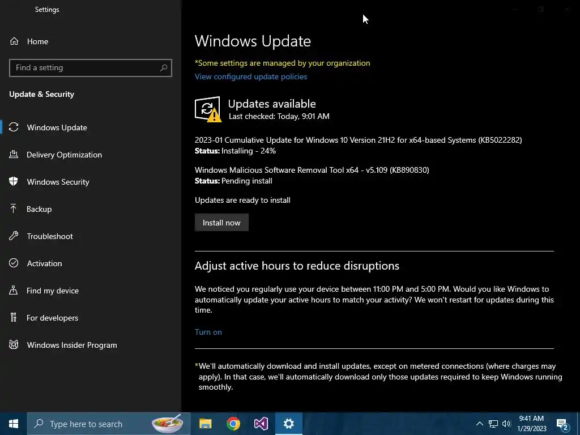Image resolution: width=580 pixels, height=435 pixels.
Task: Open File Explorer from the taskbar
Action: click(205, 424)
